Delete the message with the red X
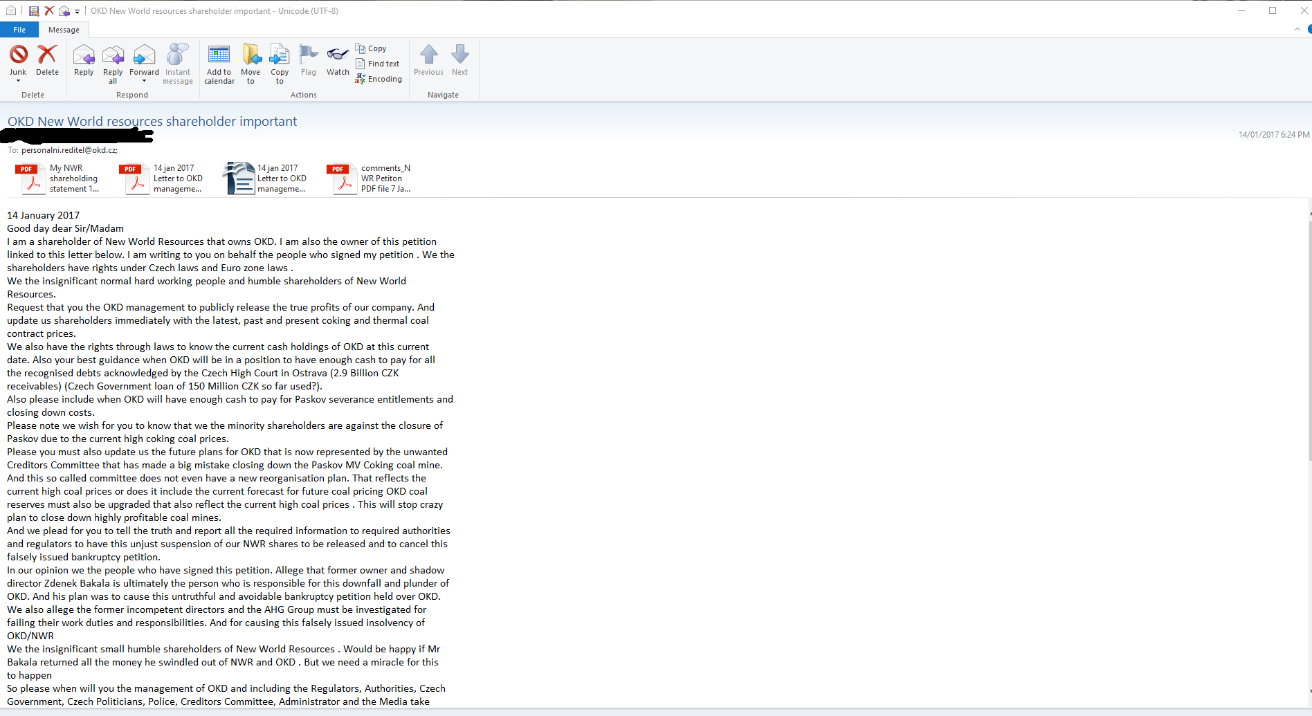 click(x=47, y=59)
